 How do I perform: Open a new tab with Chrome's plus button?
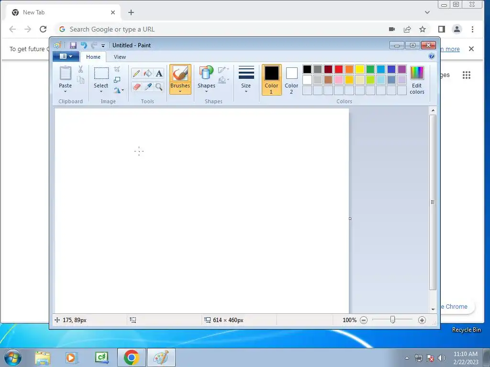pos(131,12)
